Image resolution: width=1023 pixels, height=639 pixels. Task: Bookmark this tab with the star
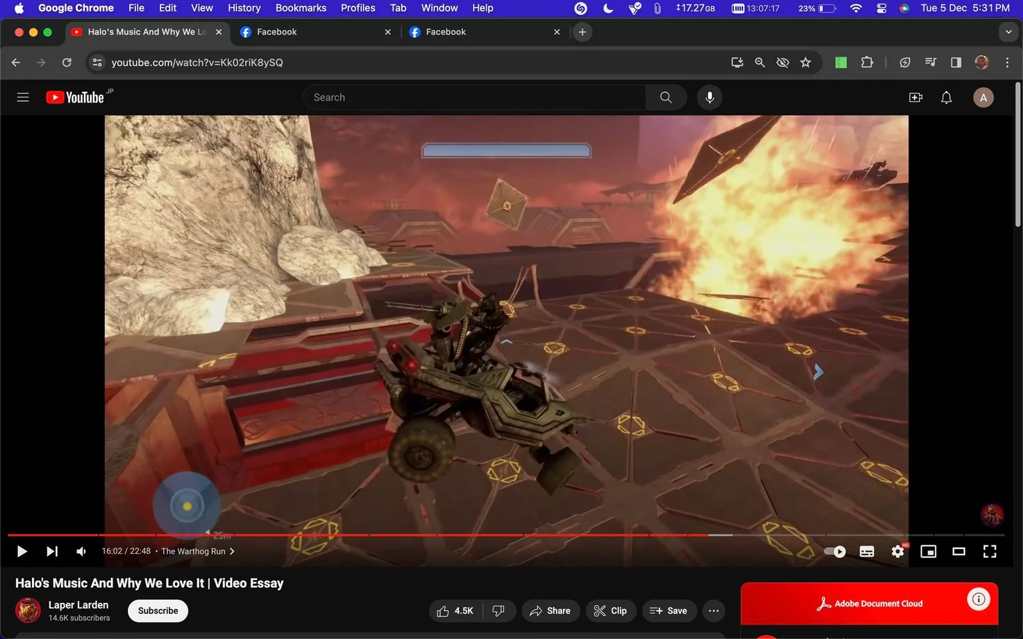click(x=806, y=62)
